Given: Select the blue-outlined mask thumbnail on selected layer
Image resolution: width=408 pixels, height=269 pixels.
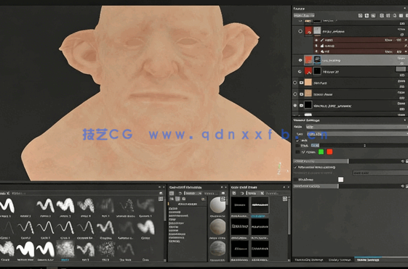Looking at the screenshot, I should coord(317,60).
